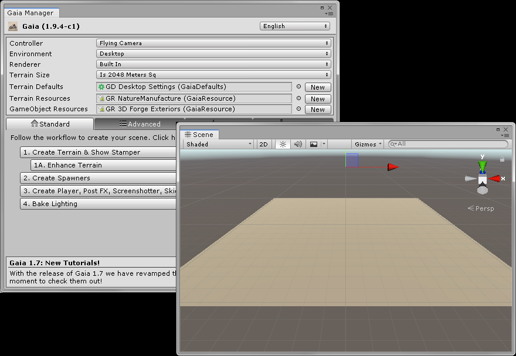
Task: Open the Shaded draw mode dropdown
Action: 219,144
